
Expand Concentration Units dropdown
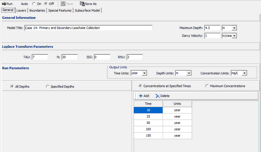(244, 73)
